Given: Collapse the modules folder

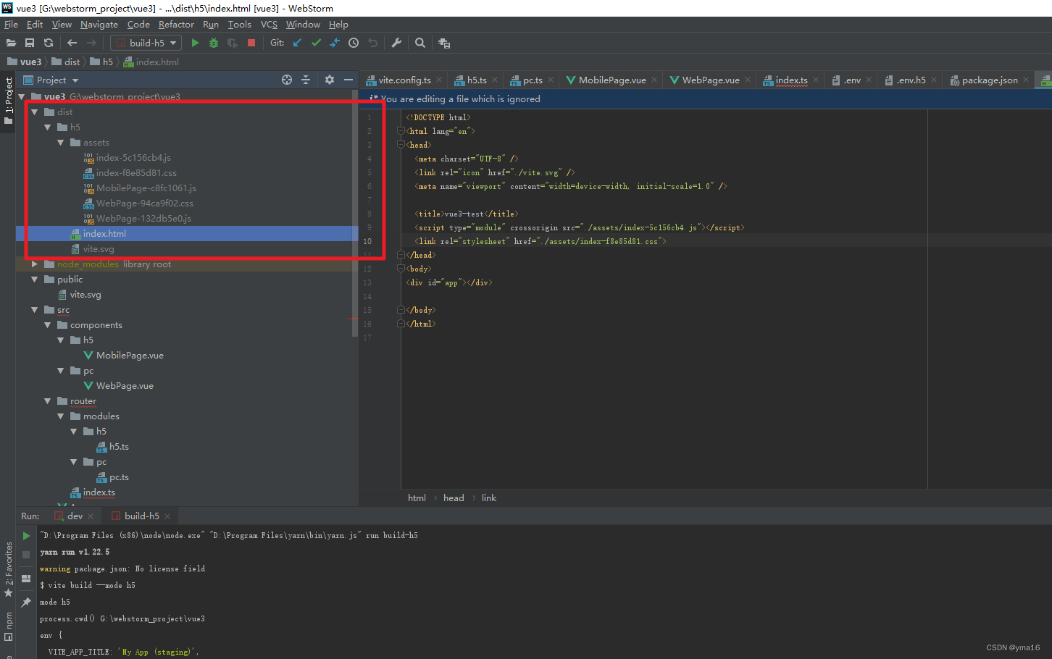Looking at the screenshot, I should pos(61,416).
